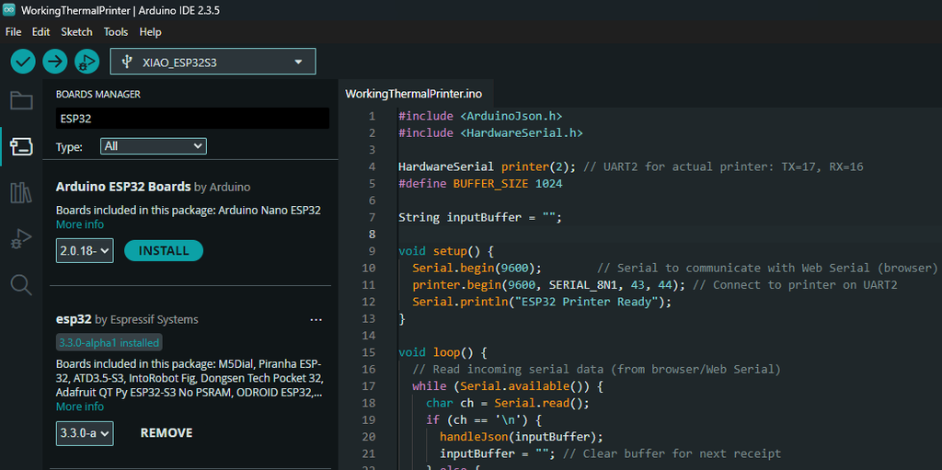Install the Arduino ESP32 Boards package
The image size is (942, 470).
coord(163,251)
